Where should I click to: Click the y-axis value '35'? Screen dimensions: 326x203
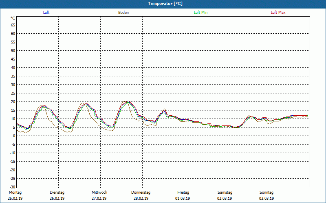(x=13, y=76)
